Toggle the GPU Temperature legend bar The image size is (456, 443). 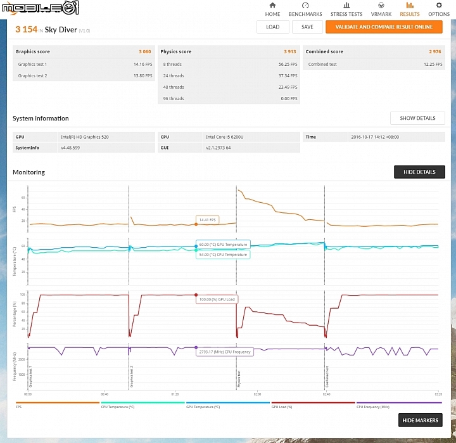(228, 402)
